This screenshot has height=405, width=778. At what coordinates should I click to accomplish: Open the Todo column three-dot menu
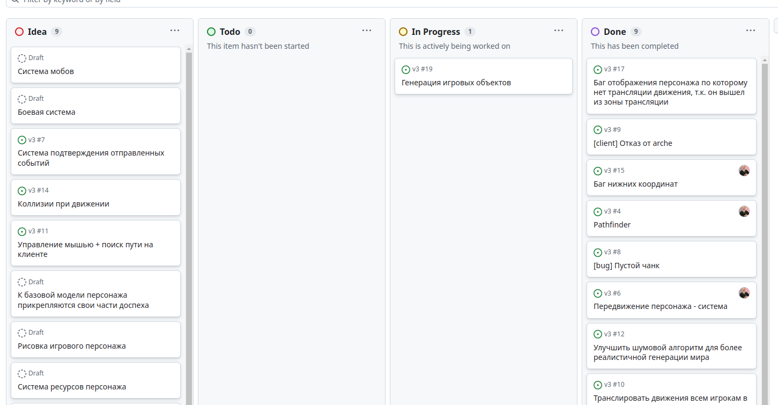click(367, 31)
